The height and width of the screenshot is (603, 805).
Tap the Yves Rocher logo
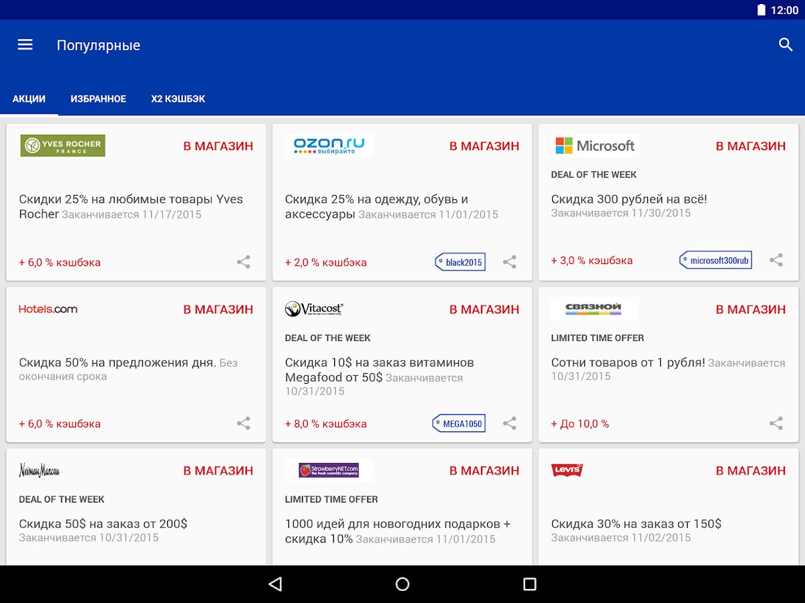pos(62,145)
